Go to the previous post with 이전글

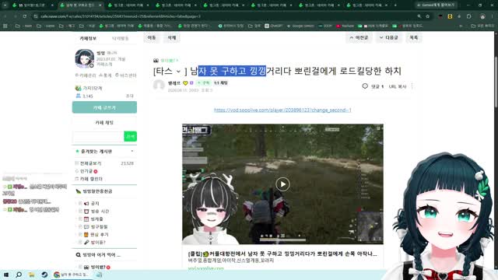tap(359, 37)
